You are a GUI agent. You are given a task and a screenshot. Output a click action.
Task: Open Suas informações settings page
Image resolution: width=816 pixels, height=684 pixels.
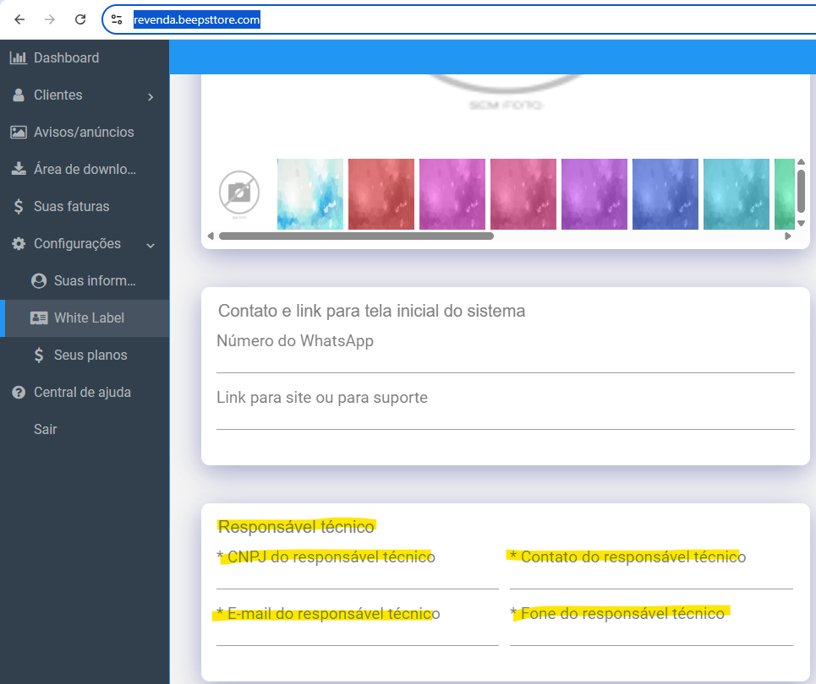click(x=85, y=280)
